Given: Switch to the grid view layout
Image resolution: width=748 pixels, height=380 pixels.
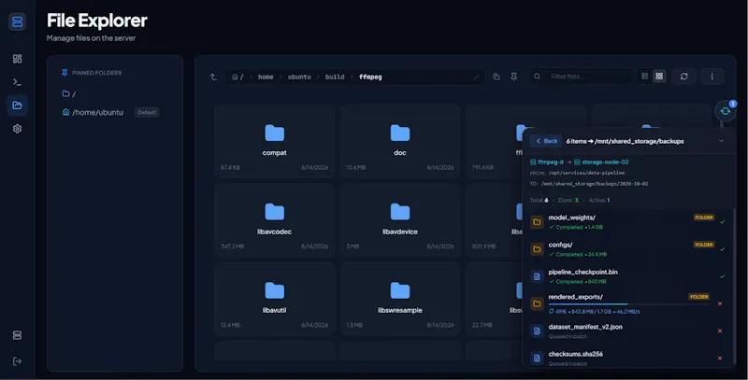Looking at the screenshot, I should [659, 77].
